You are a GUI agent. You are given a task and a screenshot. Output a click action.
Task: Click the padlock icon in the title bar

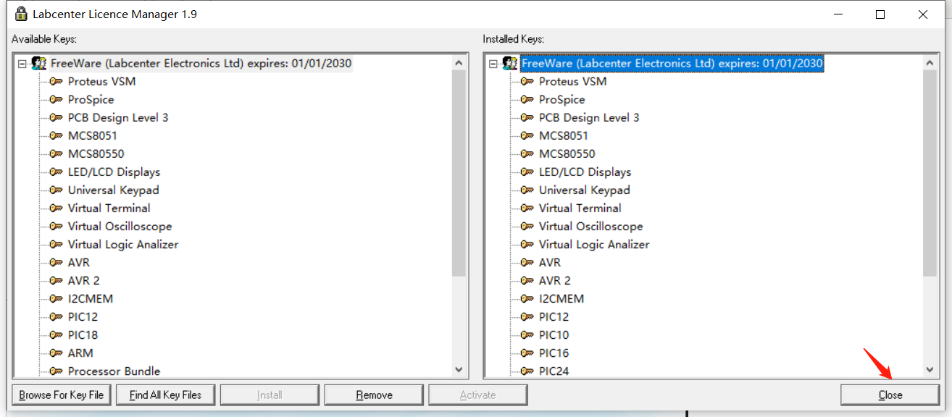(x=21, y=14)
